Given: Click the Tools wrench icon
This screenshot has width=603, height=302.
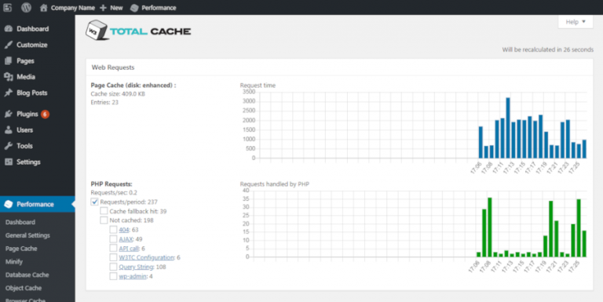Looking at the screenshot, I should tap(9, 146).
